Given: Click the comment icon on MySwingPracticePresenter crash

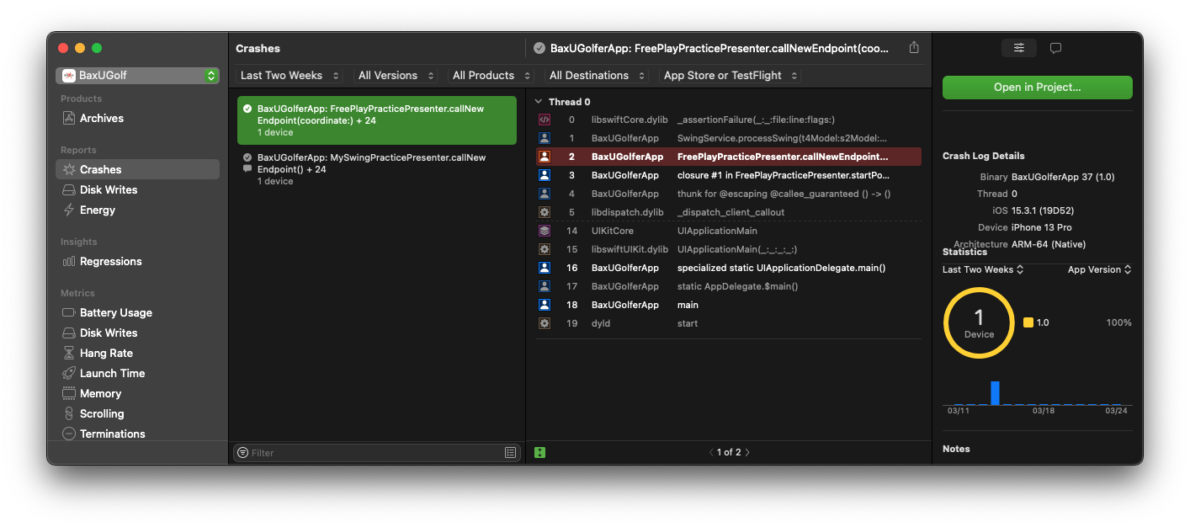Looking at the screenshot, I should click(247, 169).
